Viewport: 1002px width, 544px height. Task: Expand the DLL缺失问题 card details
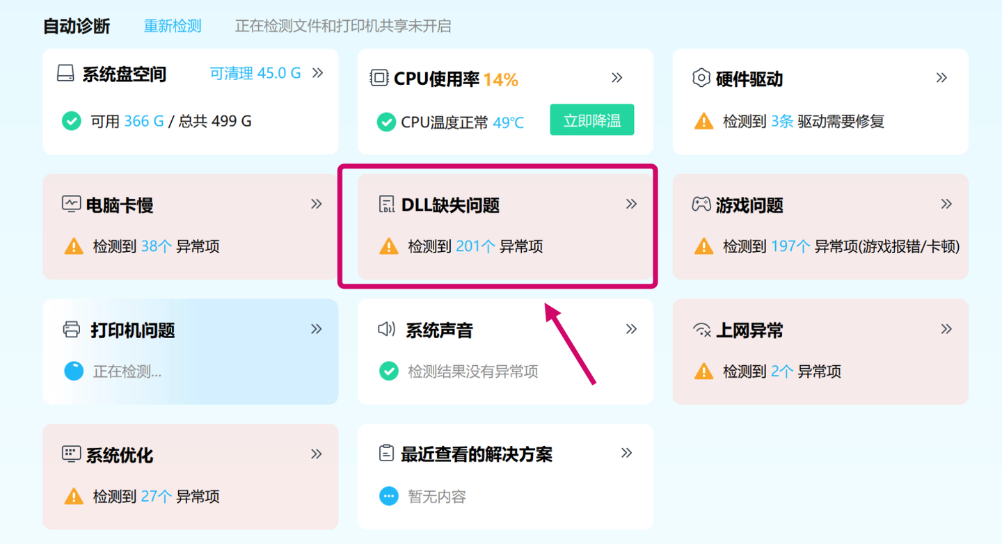631,203
